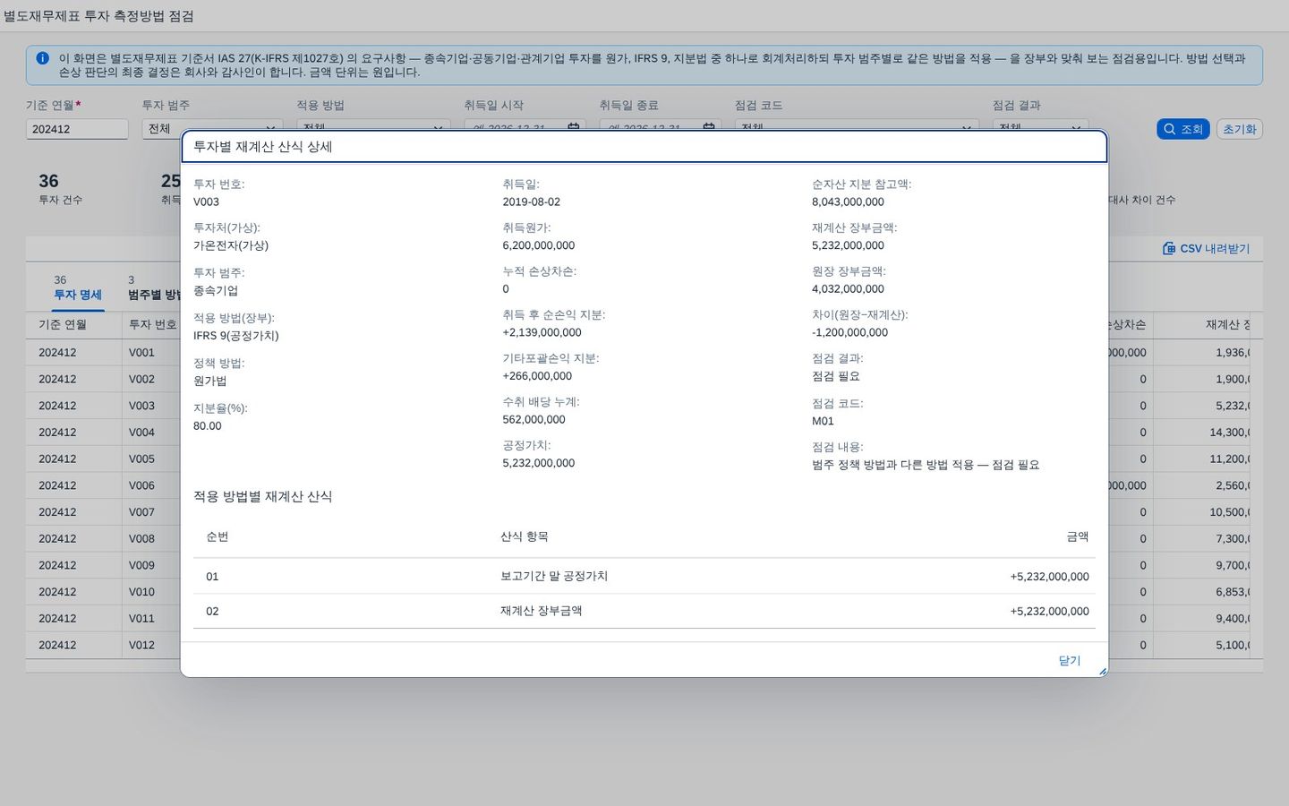This screenshot has width=1289, height=806.
Task: Select the 투자 건수 36 tile
Action: [x=60, y=188]
